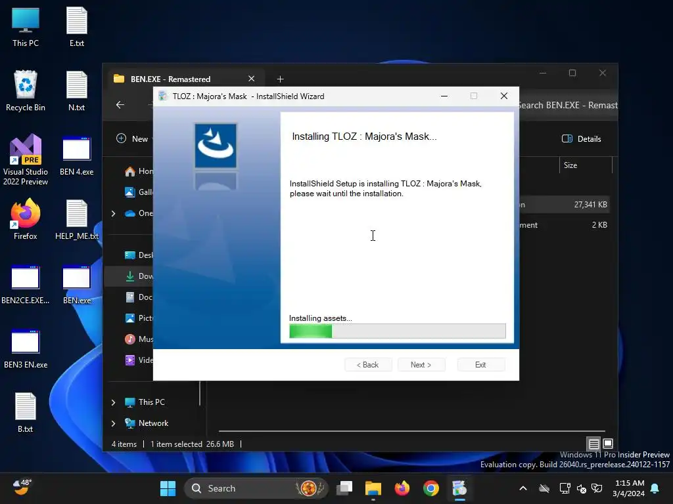Screen dimensions: 673x504
Task: Toggle the Details pane in Explorer
Action: click(582, 138)
